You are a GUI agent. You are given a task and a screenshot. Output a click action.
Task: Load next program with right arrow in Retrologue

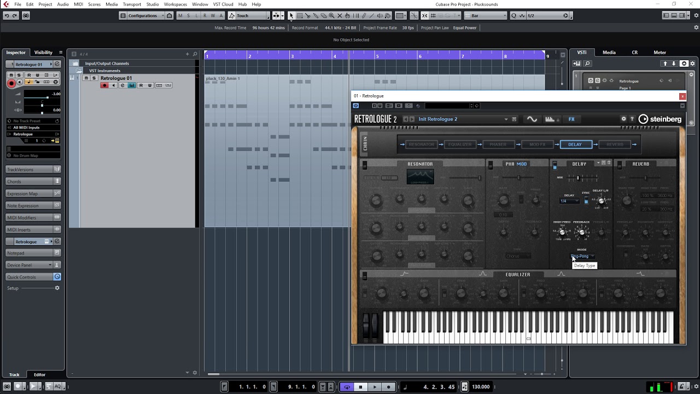[412, 119]
